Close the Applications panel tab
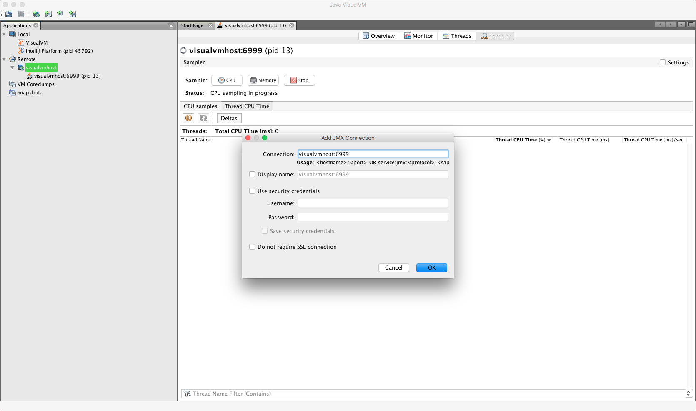The width and height of the screenshot is (696, 411). pyautogui.click(x=36, y=25)
